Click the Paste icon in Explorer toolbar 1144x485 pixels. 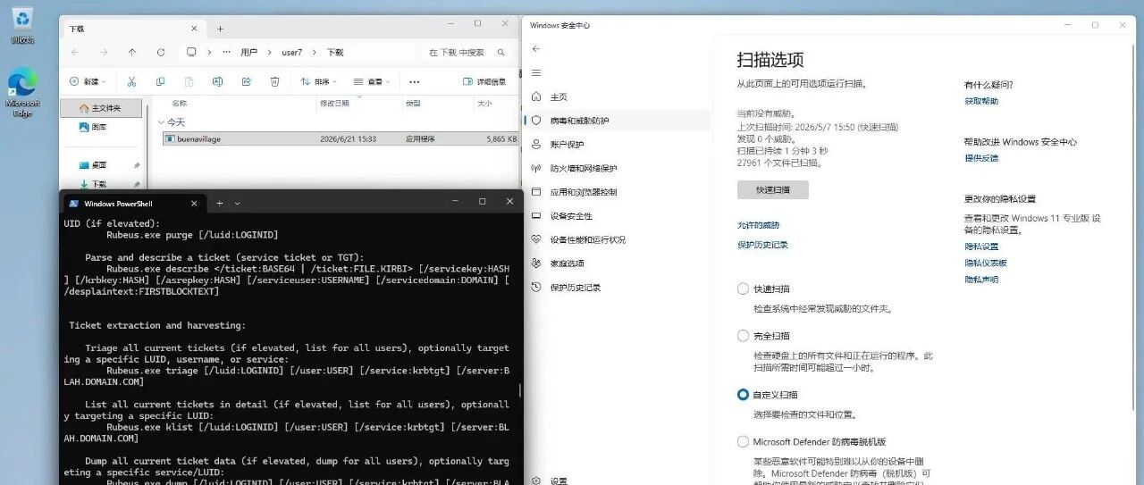click(x=189, y=81)
